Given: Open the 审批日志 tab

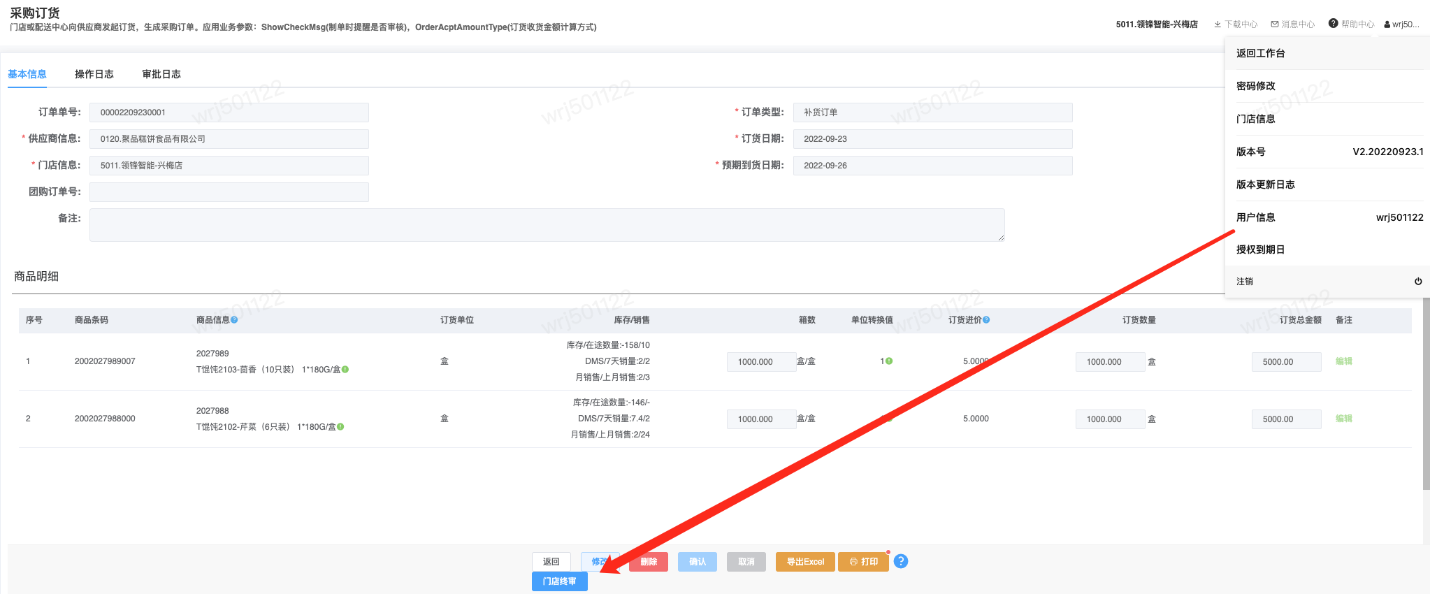Looking at the screenshot, I should pyautogui.click(x=161, y=74).
